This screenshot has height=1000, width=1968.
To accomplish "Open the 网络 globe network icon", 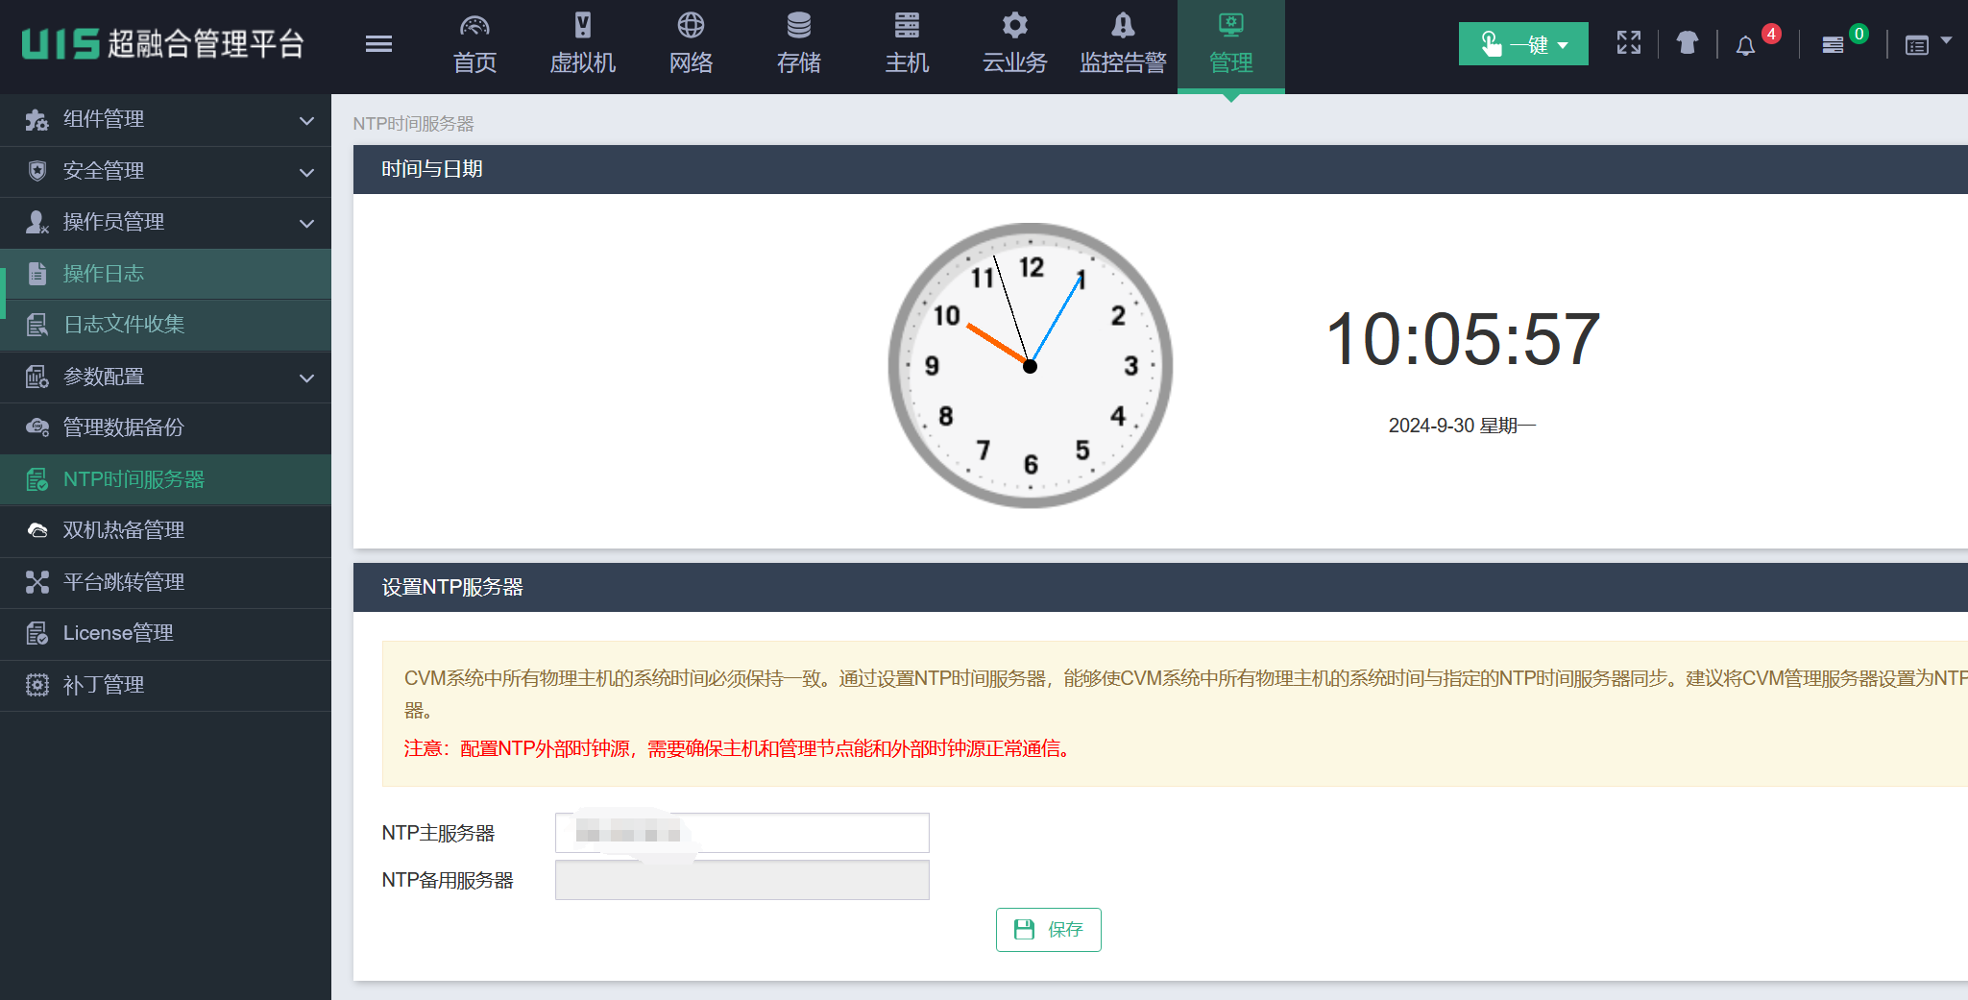I will tap(691, 26).
